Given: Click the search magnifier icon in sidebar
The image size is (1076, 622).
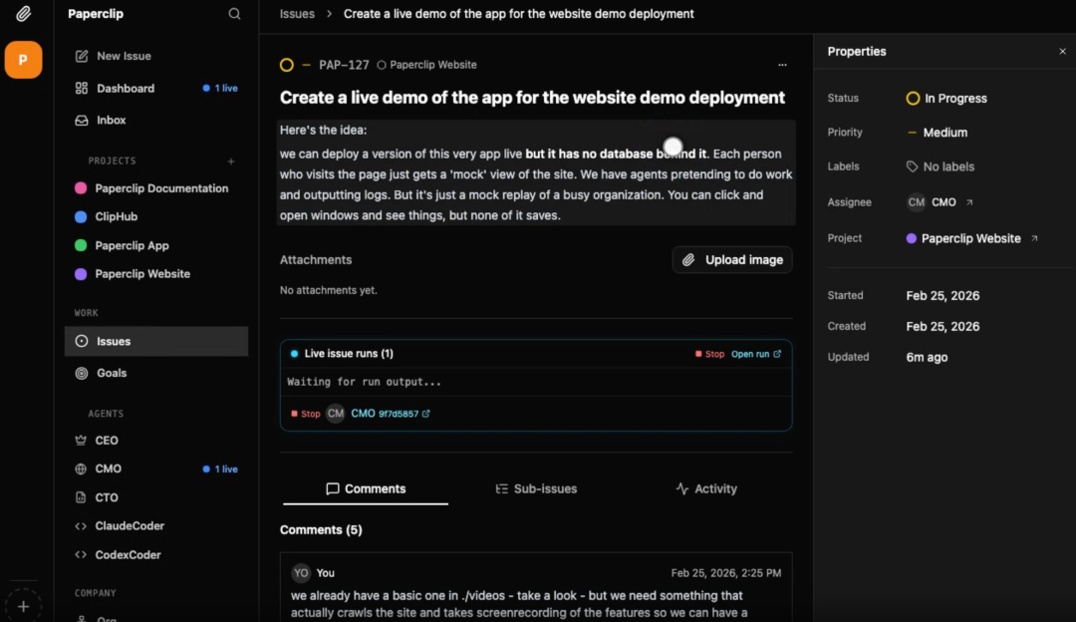Looking at the screenshot, I should [234, 14].
